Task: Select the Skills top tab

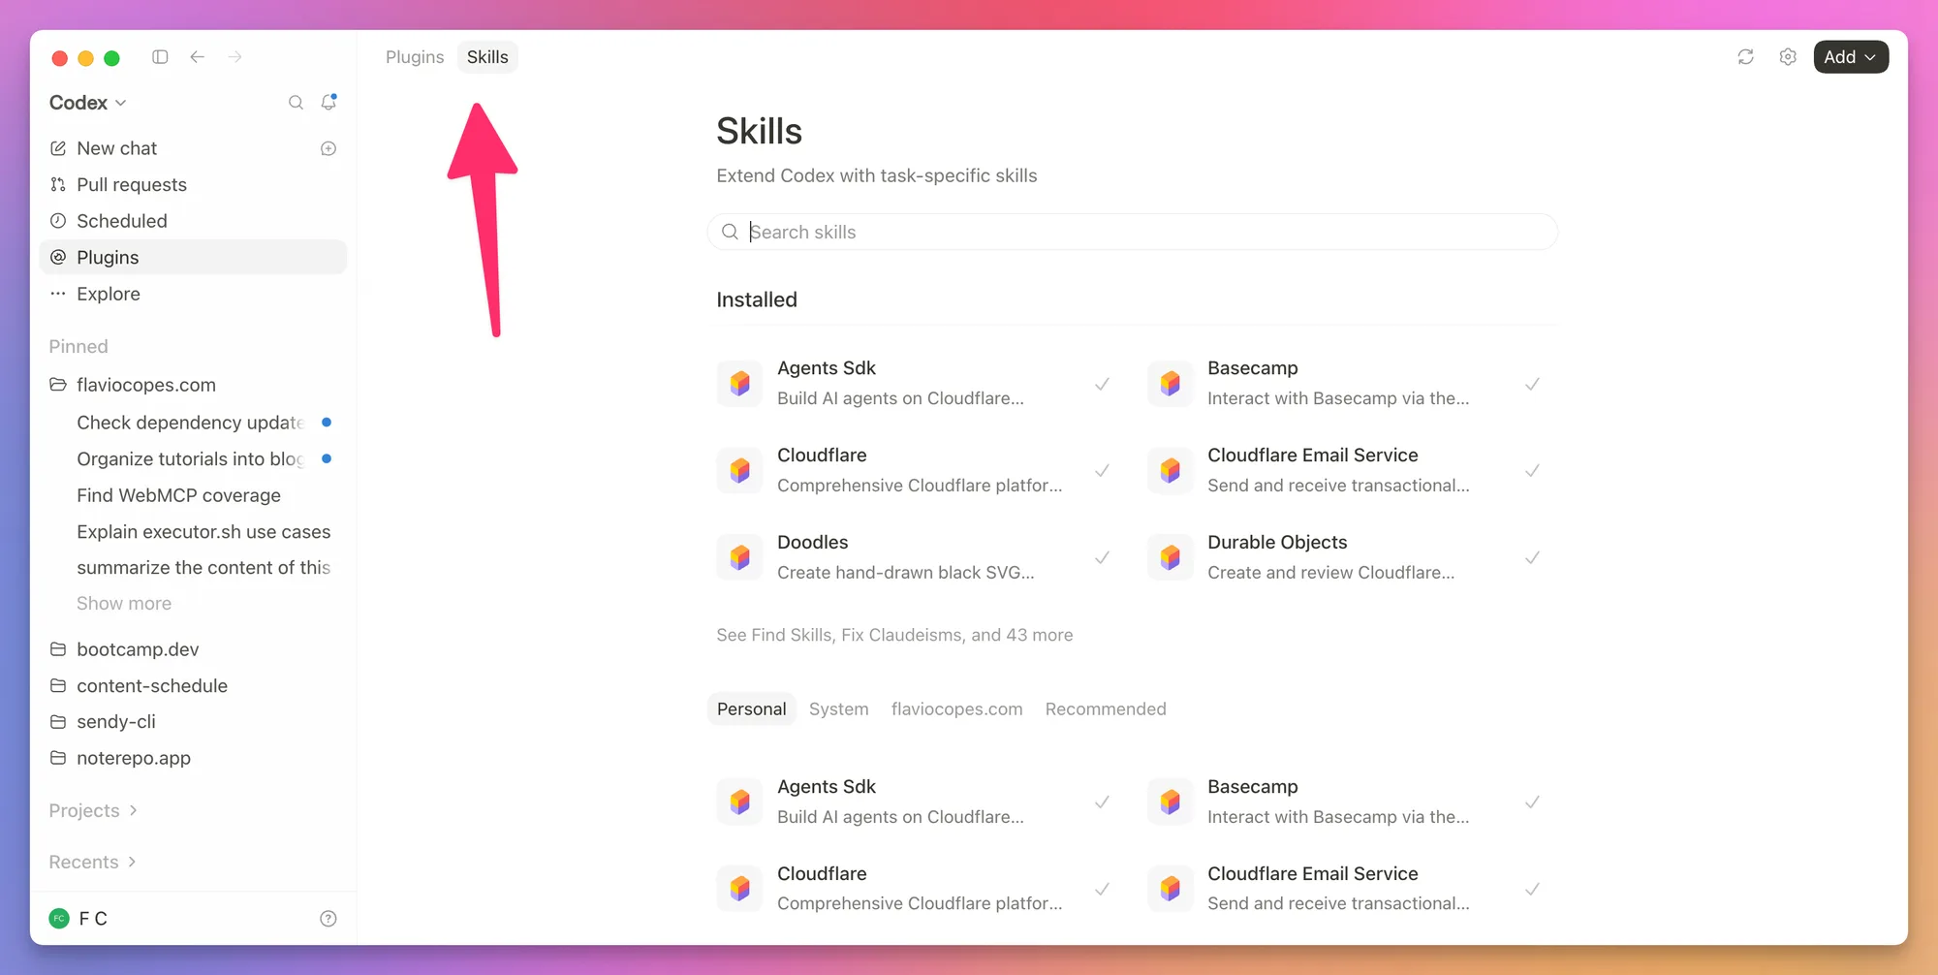Action: pyautogui.click(x=487, y=57)
